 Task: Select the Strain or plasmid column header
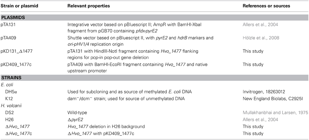coord(19,6)
